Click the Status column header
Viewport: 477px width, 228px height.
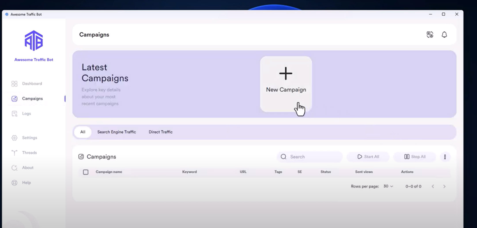(x=326, y=172)
